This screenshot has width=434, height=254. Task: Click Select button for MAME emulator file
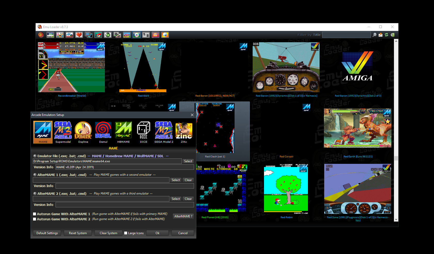coord(188,161)
